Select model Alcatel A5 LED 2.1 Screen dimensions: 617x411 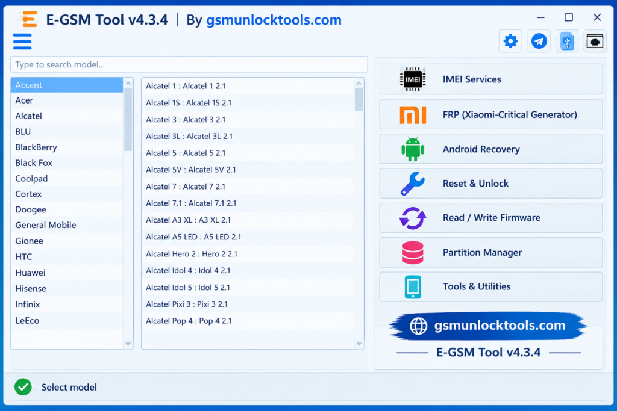248,237
